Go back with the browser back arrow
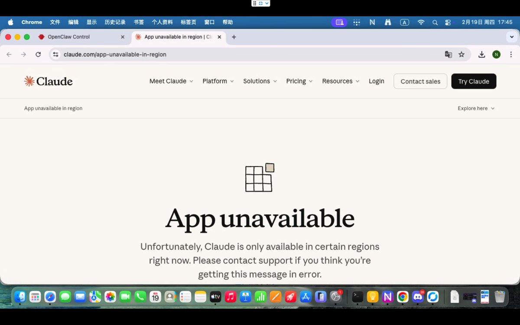Image resolution: width=520 pixels, height=325 pixels. point(9,54)
